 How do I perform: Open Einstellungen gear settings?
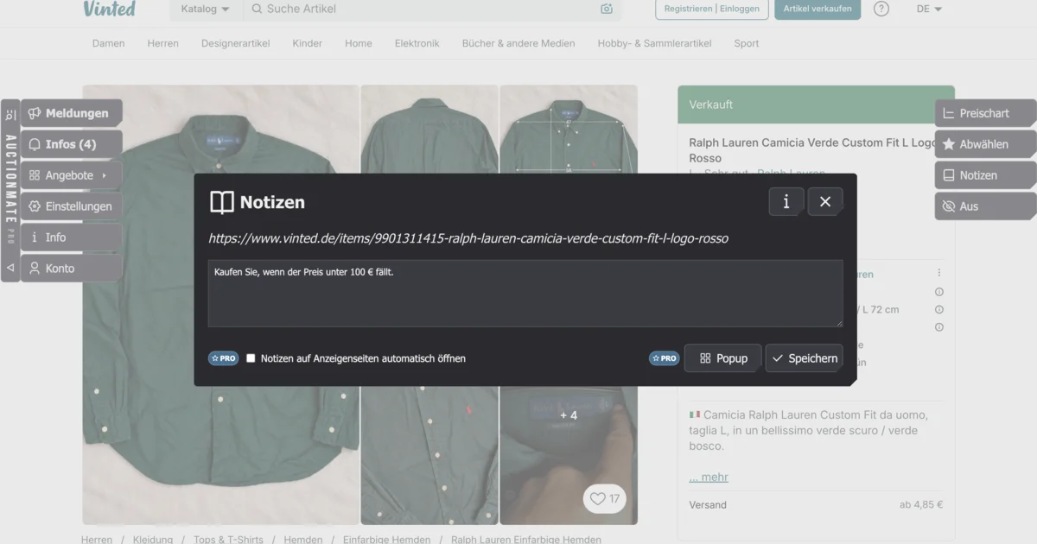[x=71, y=206]
